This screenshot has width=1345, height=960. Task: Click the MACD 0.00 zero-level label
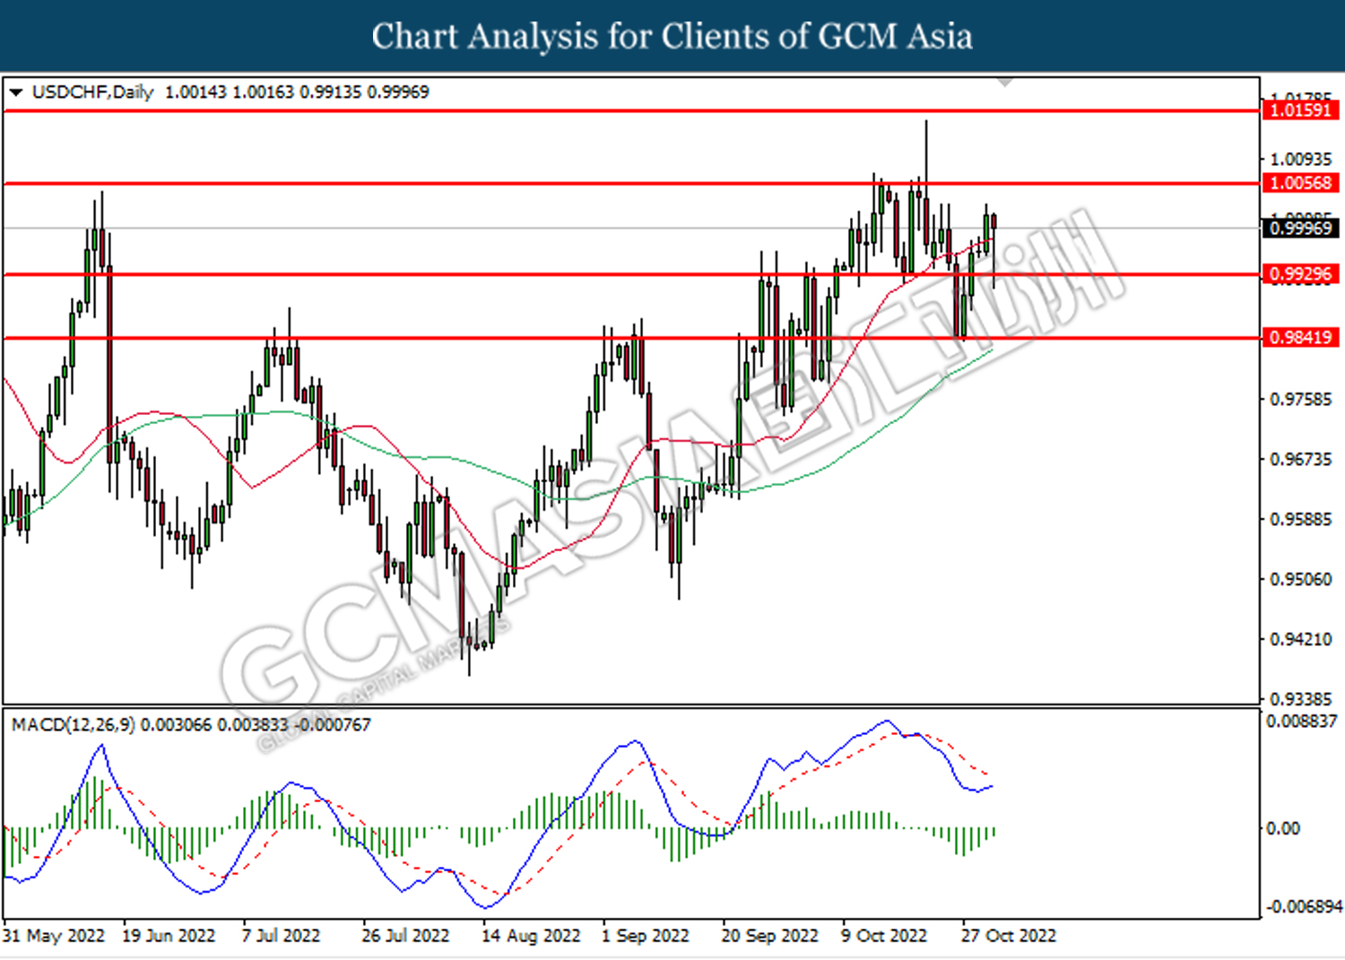(x=1283, y=828)
